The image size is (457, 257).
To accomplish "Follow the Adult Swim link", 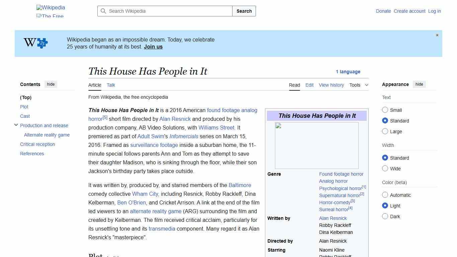I will (151, 136).
